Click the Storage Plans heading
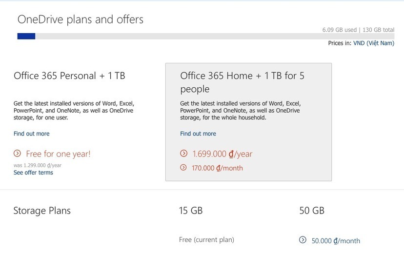The image size is (404, 273). 42,211
